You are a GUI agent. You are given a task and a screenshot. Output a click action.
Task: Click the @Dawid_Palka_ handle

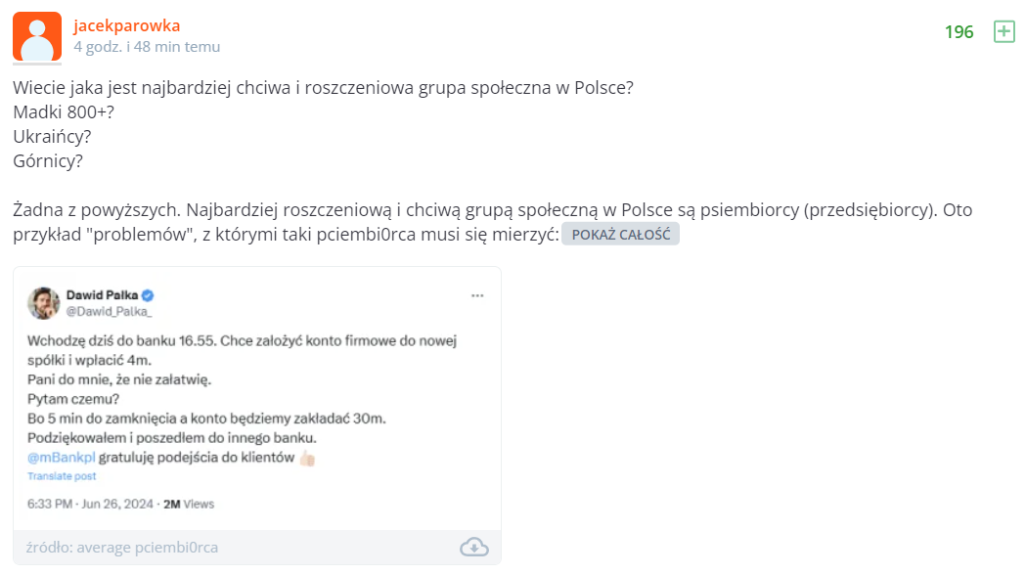[109, 311]
